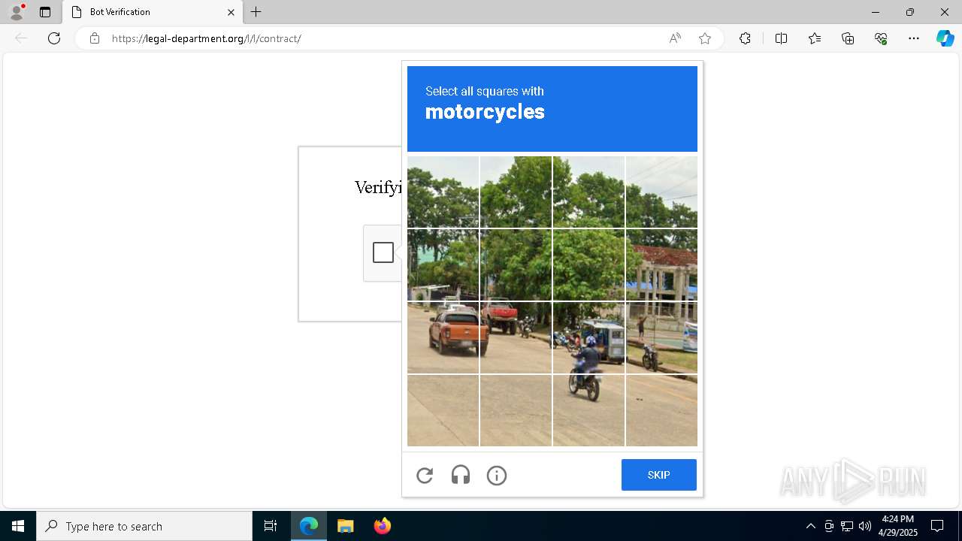This screenshot has height=541, width=962.
Task: Open File Explorer from taskbar
Action: click(346, 526)
